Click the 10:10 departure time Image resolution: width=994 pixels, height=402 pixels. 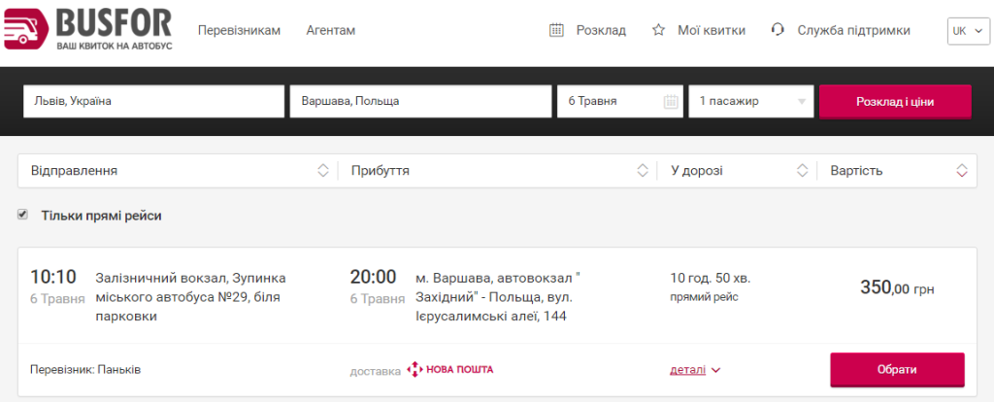tap(53, 277)
